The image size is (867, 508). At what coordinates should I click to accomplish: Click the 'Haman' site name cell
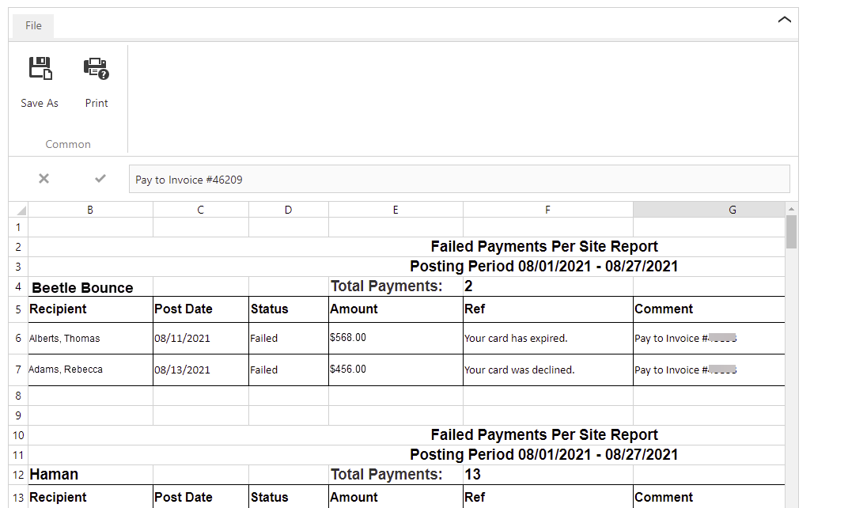pyautogui.click(x=90, y=475)
